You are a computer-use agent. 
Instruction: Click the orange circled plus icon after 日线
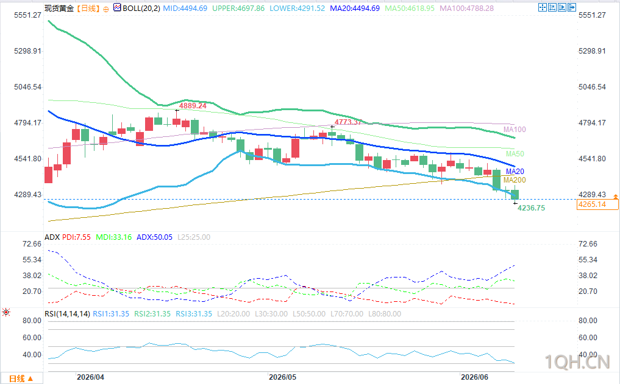click(x=106, y=9)
